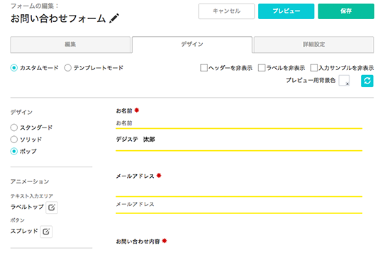The width and height of the screenshot is (383, 255).
Task: Open the デザイン tab
Action: (x=192, y=45)
